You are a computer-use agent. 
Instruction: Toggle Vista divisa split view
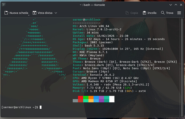tap(42, 13)
